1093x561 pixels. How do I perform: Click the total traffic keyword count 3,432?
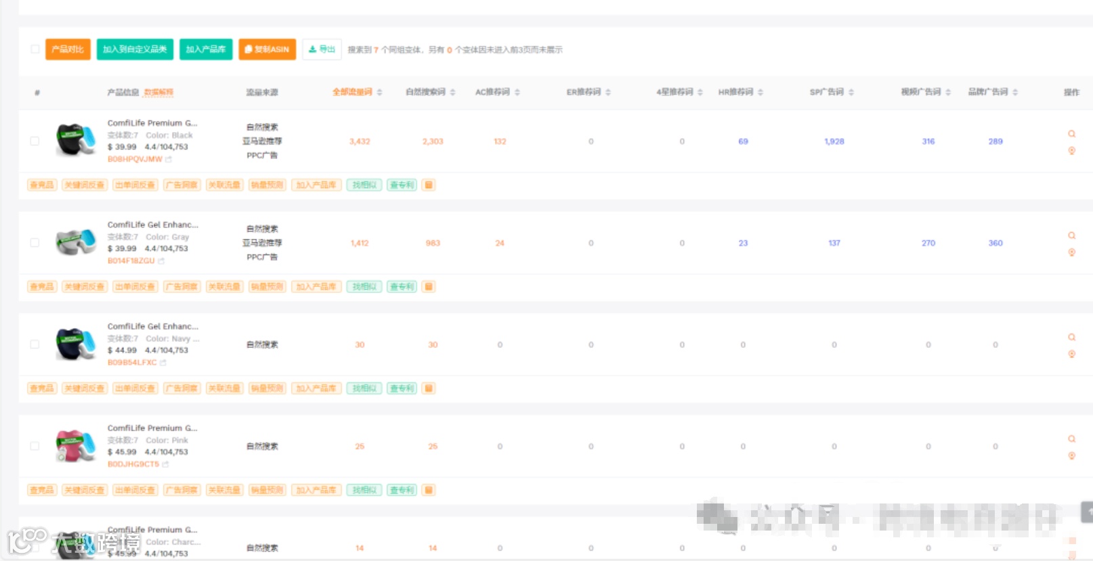tap(360, 141)
